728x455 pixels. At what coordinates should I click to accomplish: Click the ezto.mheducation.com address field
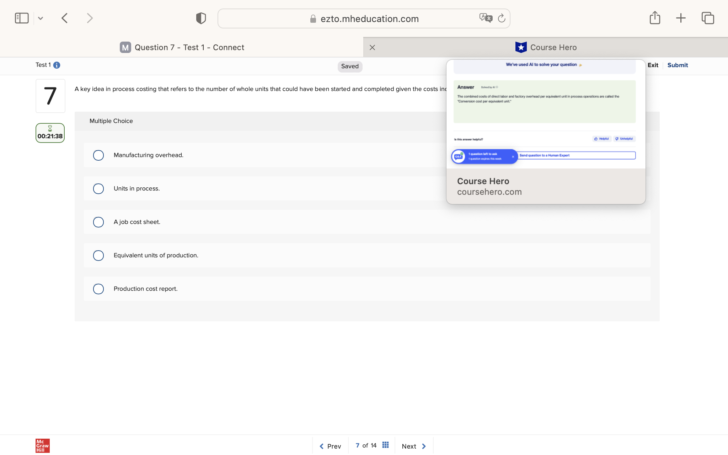coord(369,19)
